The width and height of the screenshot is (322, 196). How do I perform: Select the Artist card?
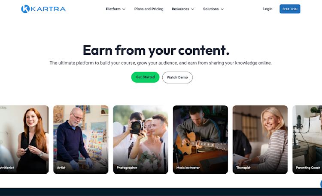(81, 140)
